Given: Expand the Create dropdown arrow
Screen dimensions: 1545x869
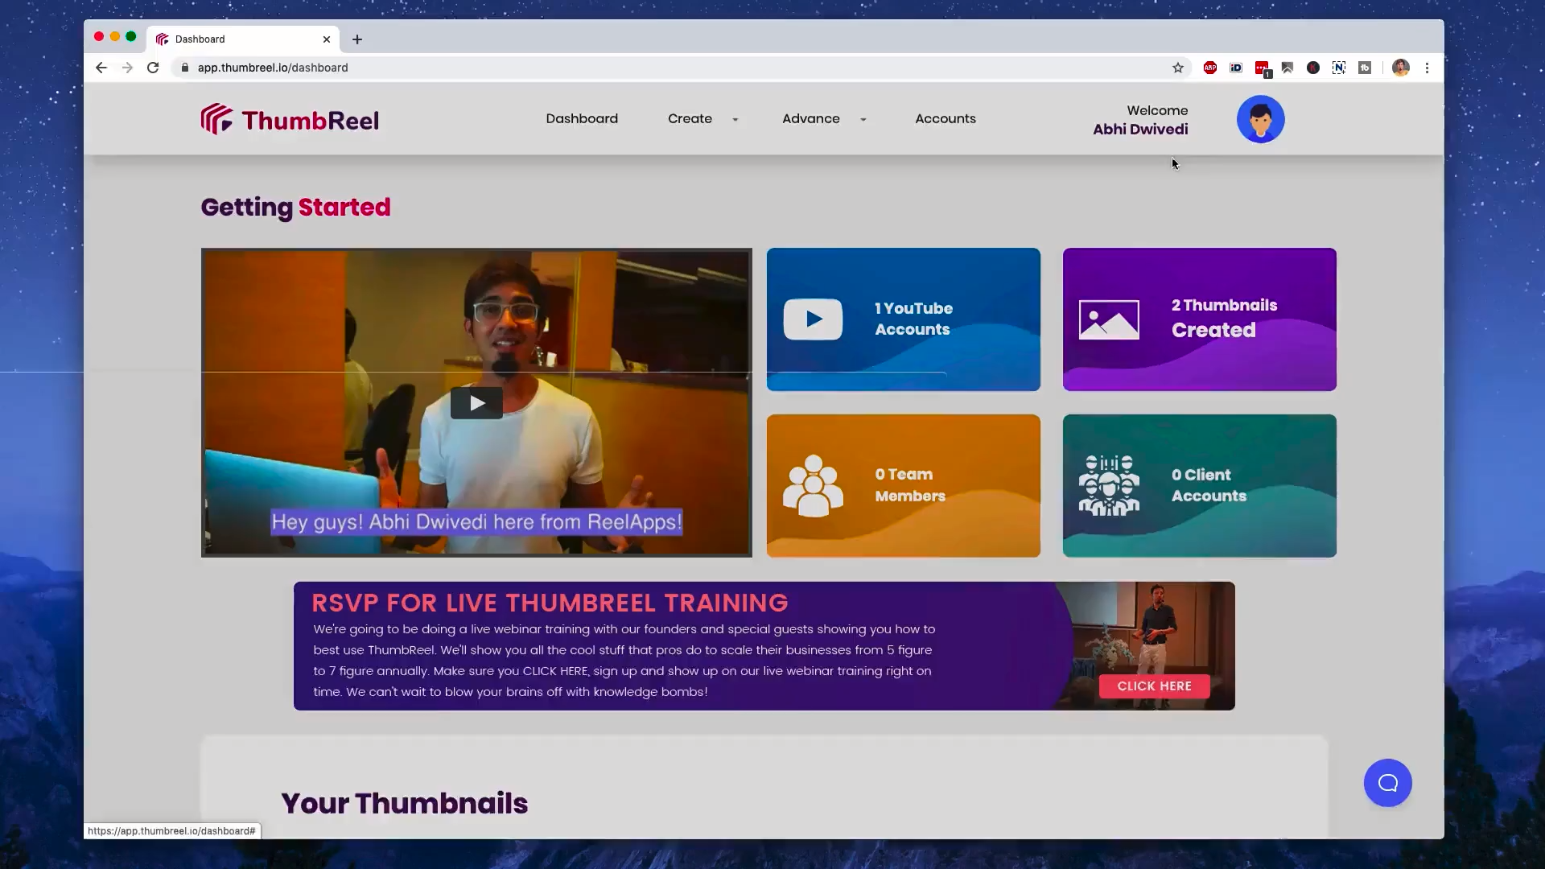Looking at the screenshot, I should 735,119.
